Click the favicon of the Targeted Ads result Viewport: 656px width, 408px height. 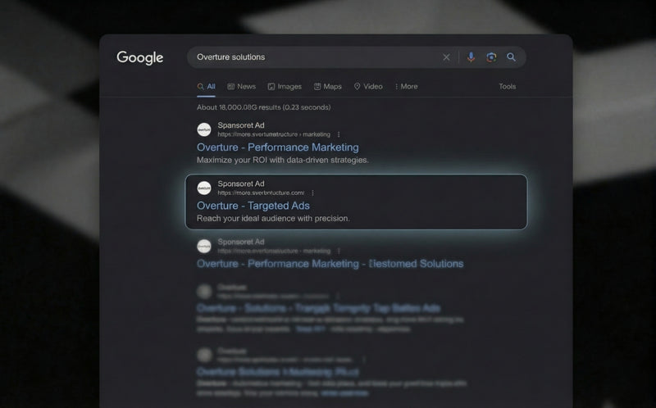click(x=204, y=188)
